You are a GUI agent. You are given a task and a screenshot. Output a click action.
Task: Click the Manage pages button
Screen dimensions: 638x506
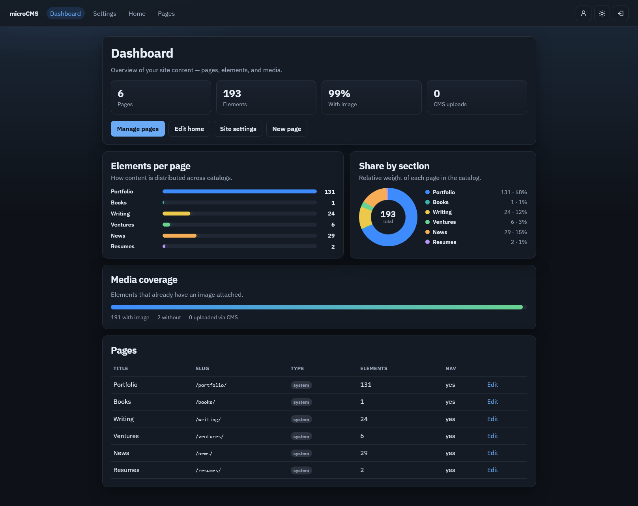138,129
